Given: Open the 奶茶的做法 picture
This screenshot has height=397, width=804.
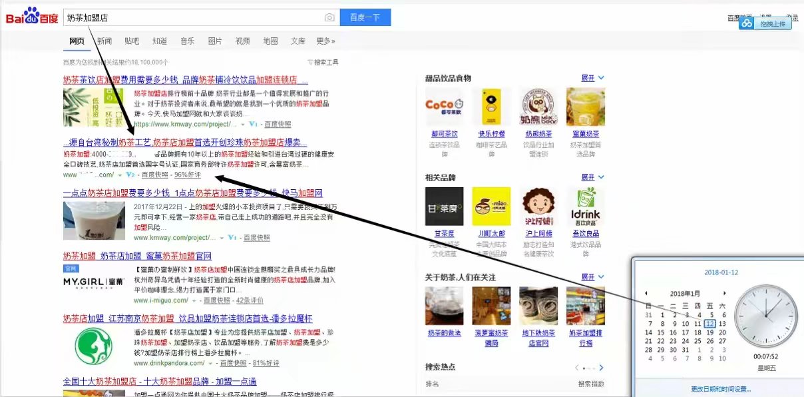Looking at the screenshot, I should click(x=445, y=306).
